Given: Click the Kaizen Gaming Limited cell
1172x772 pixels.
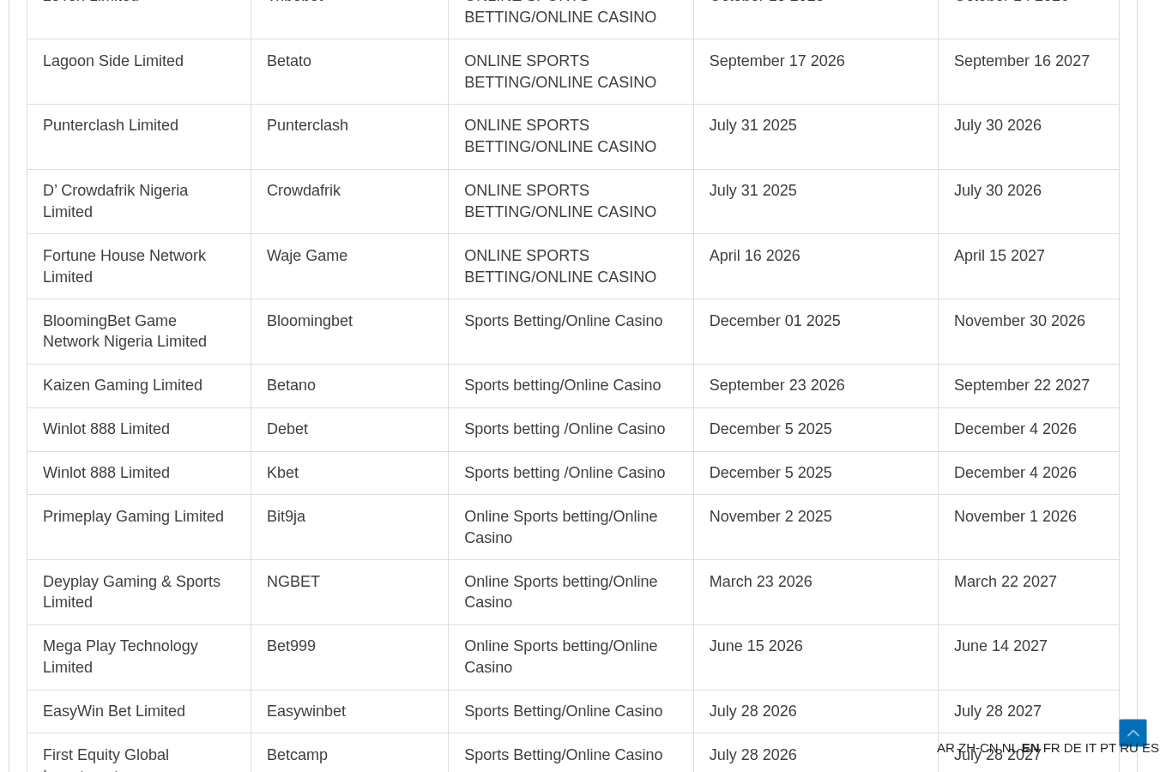Looking at the screenshot, I should click(x=139, y=385).
